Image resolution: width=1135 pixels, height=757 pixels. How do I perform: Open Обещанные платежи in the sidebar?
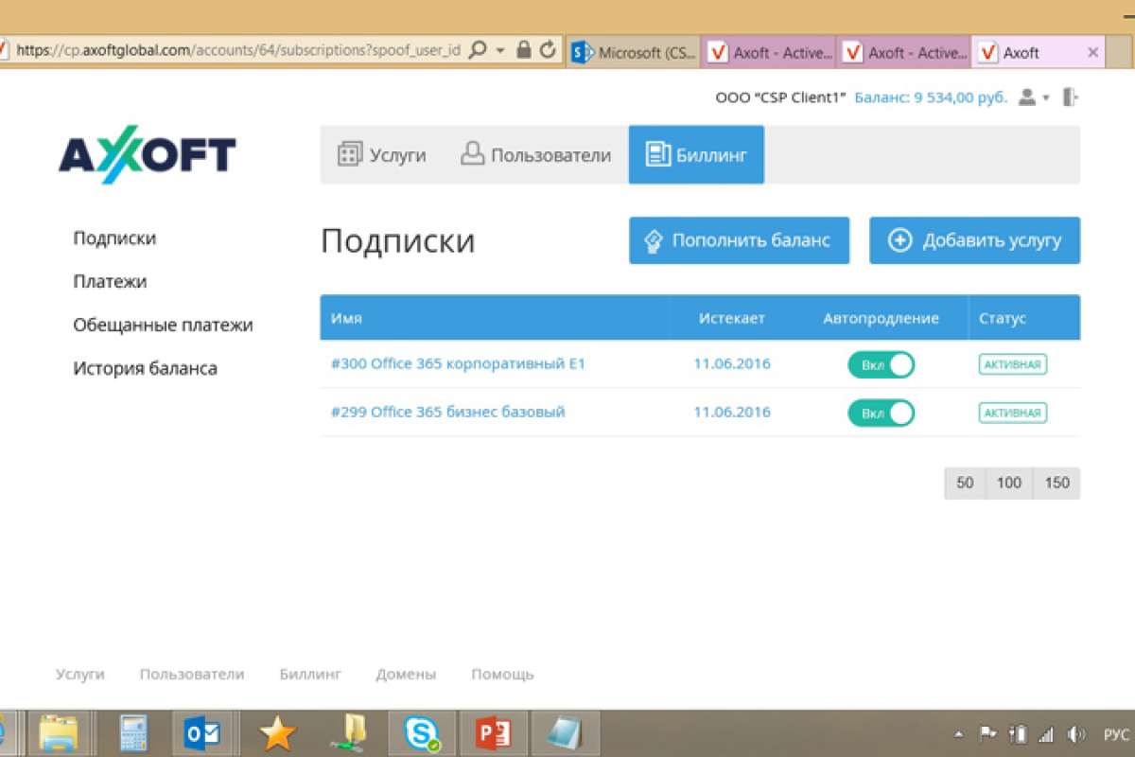[163, 326]
